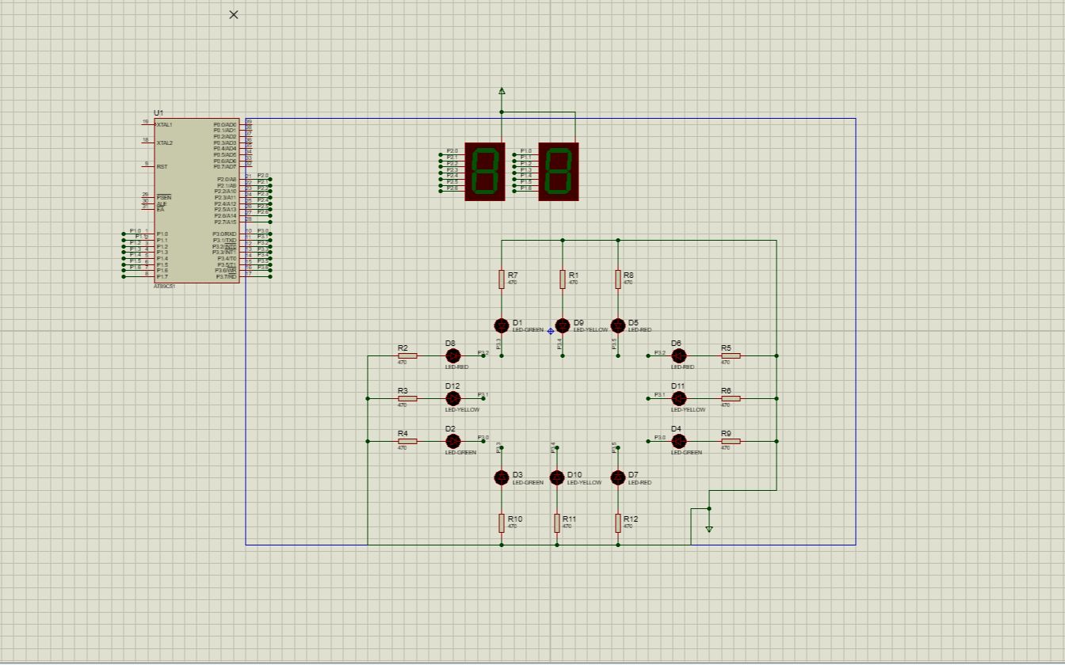Select LED D10 (LED-YELLOW)

pyautogui.click(x=557, y=477)
